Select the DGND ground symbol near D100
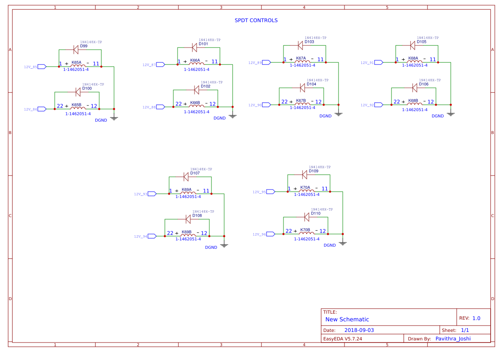 tap(114, 118)
